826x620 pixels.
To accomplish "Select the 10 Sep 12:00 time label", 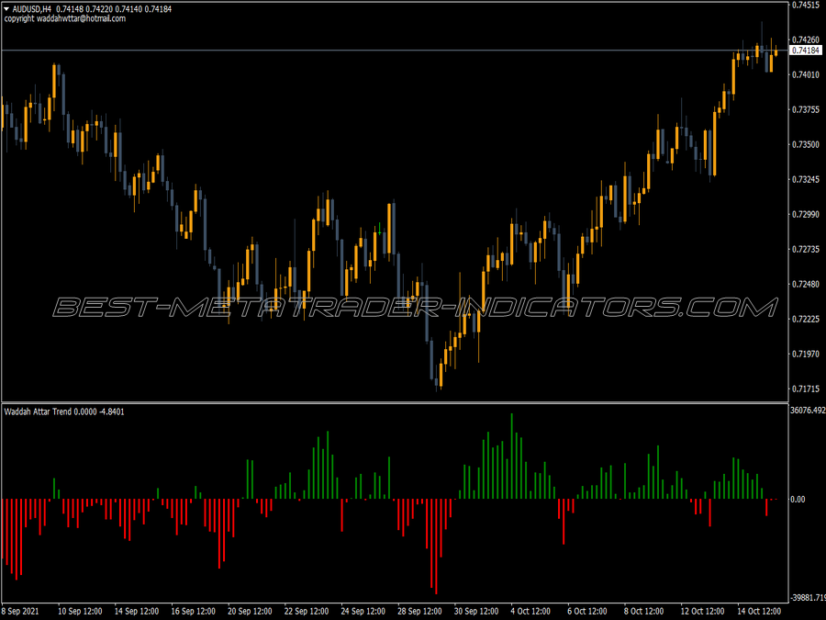I will (80, 611).
